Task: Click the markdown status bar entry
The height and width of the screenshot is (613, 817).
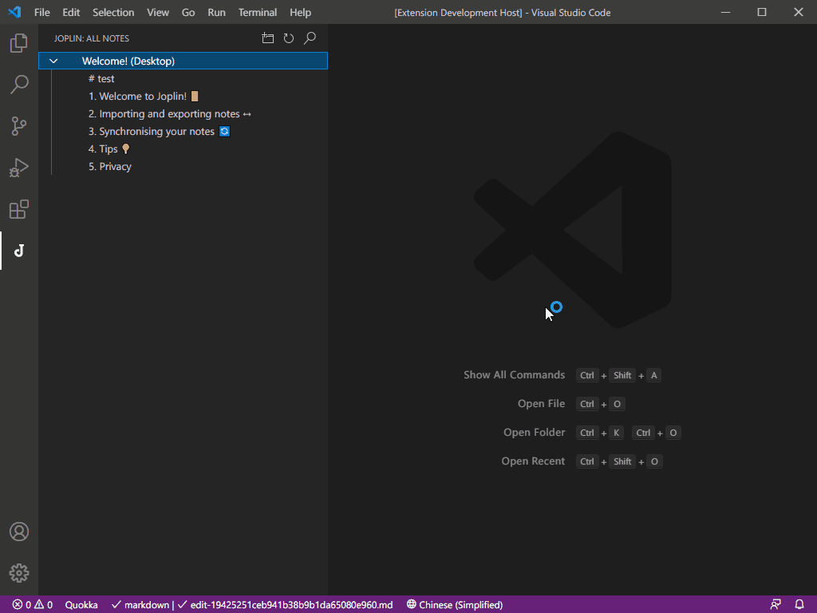Action: click(140, 605)
